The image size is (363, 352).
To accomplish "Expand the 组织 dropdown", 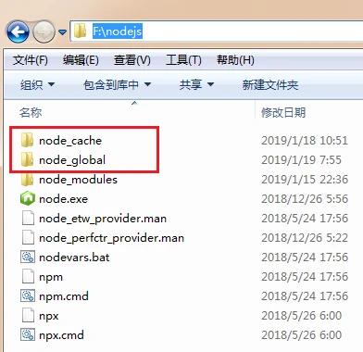I will click(x=37, y=84).
